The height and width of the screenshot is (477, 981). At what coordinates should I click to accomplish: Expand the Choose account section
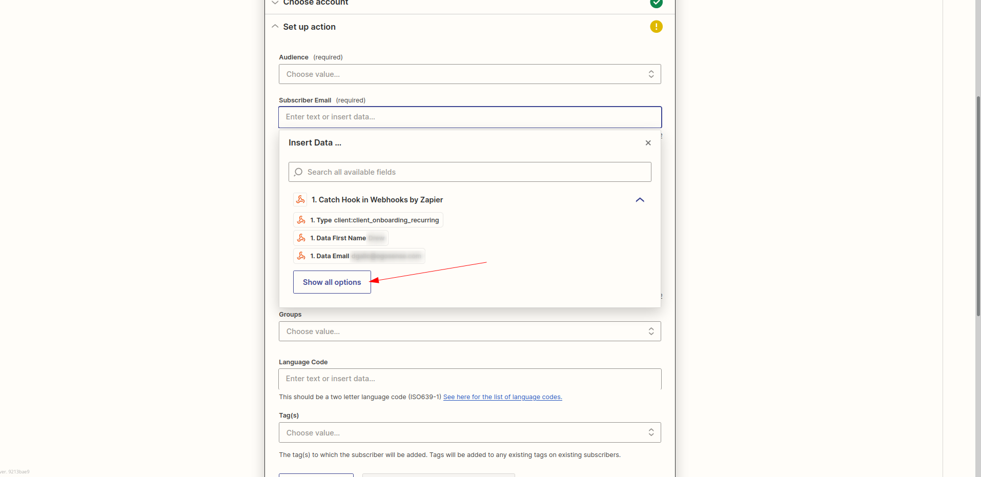point(275,3)
